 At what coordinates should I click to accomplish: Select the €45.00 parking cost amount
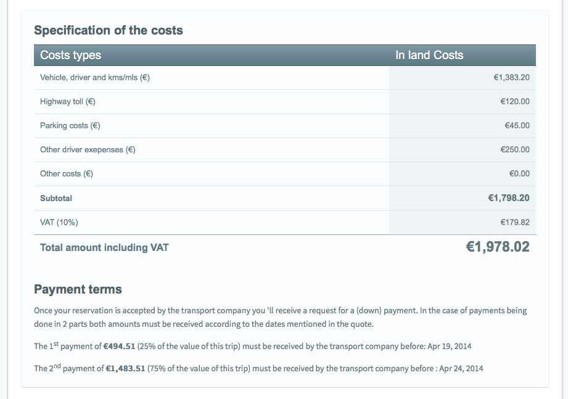tap(517, 126)
